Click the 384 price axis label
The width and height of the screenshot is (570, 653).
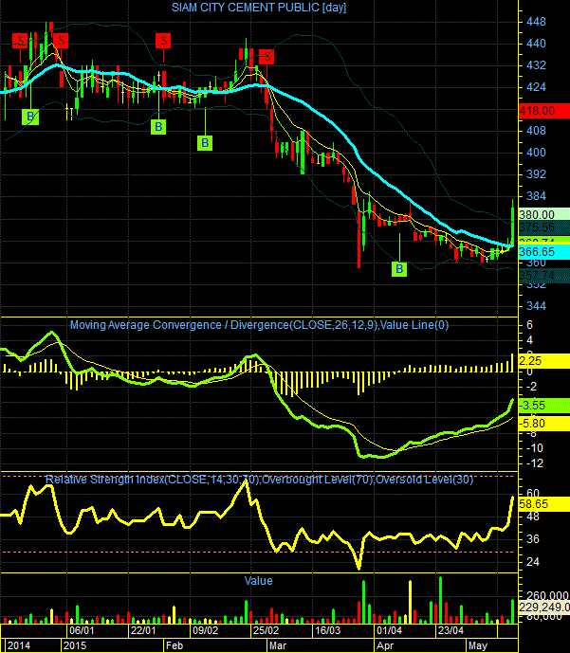536,196
